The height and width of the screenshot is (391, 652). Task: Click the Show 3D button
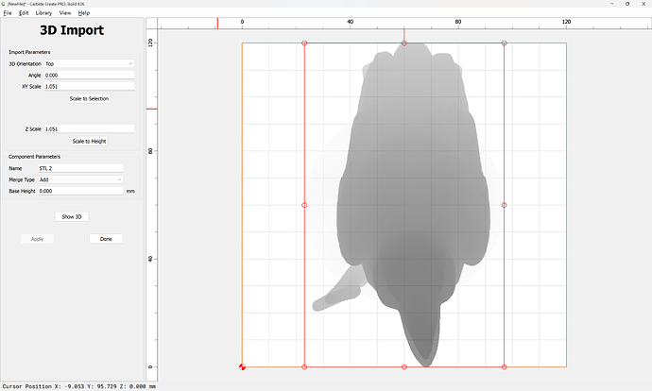tap(72, 216)
